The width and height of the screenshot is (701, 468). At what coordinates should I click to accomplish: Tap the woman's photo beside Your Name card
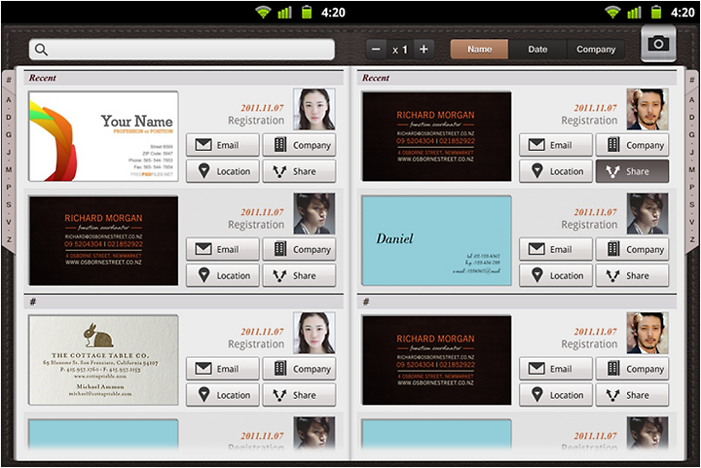tap(314, 109)
